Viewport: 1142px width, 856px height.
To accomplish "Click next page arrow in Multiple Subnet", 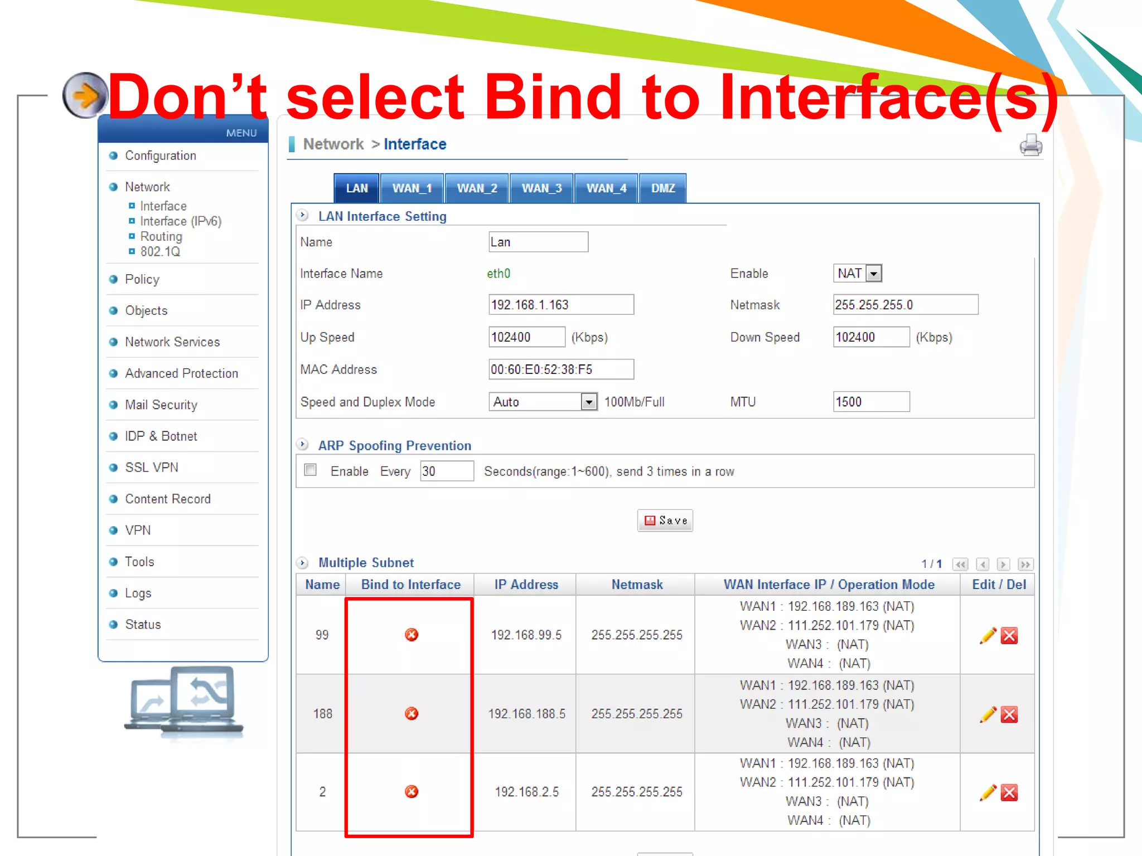I will click(x=1003, y=565).
